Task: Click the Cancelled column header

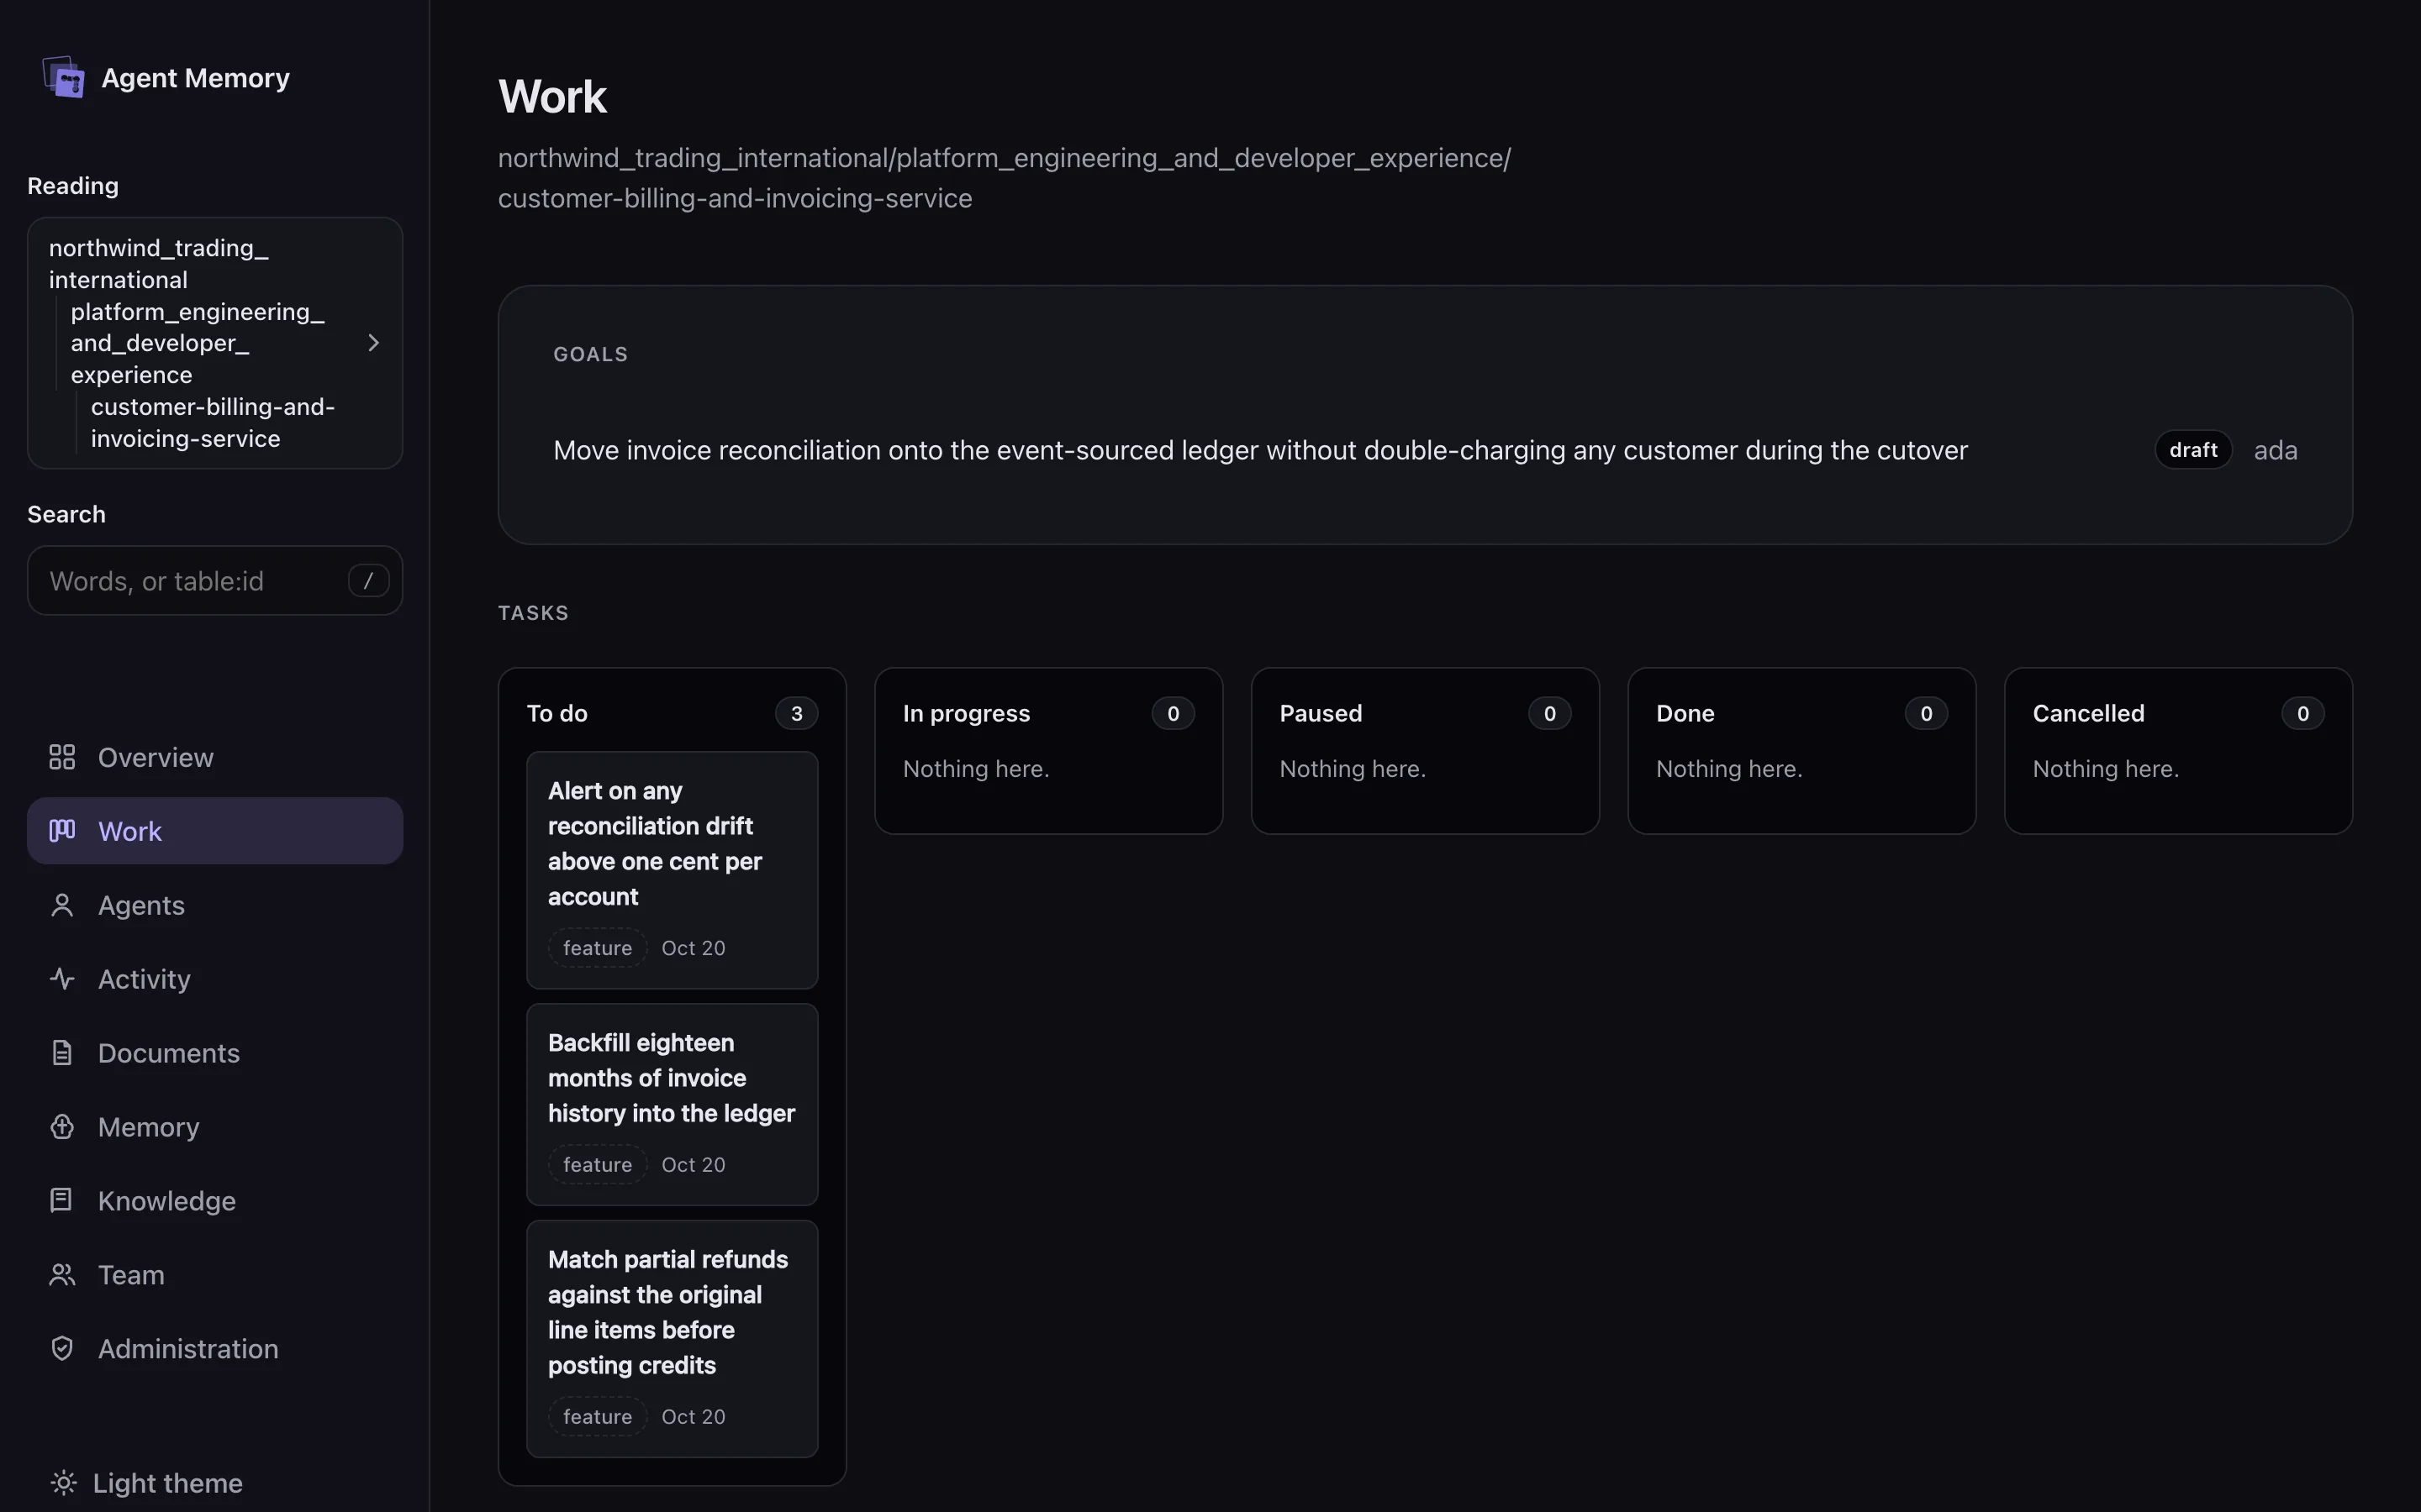Action: pos(2088,714)
